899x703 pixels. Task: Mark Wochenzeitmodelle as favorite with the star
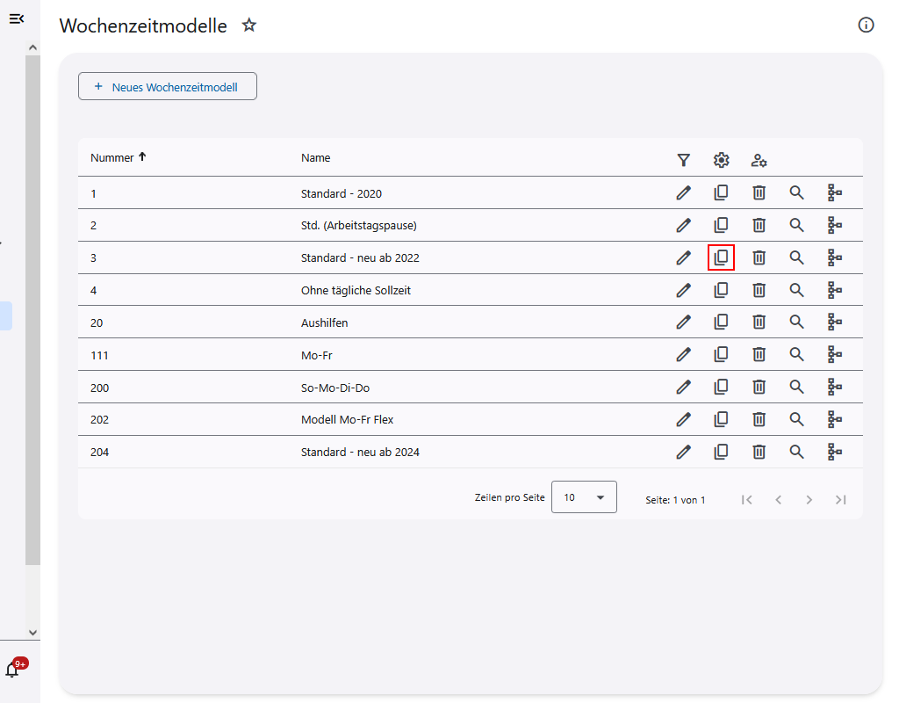tap(249, 25)
